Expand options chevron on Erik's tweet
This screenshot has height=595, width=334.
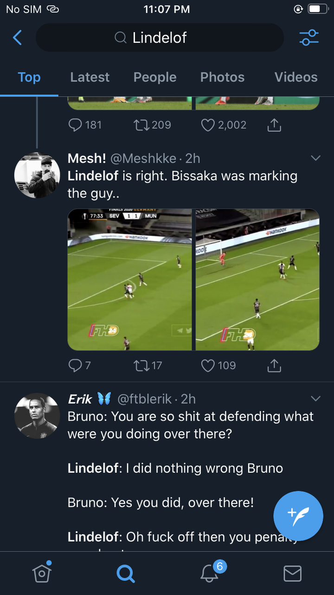pos(315,399)
